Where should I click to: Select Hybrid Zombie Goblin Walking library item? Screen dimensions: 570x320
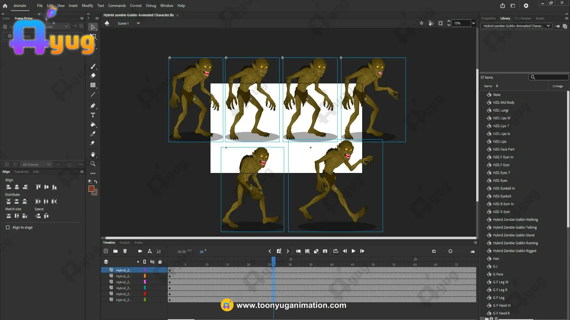[x=515, y=220]
